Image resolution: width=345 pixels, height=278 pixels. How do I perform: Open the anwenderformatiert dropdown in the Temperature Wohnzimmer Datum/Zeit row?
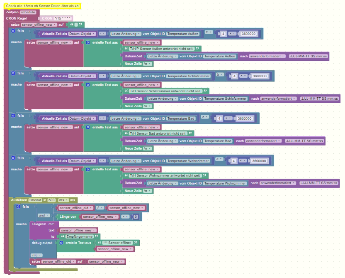(x=278, y=183)
